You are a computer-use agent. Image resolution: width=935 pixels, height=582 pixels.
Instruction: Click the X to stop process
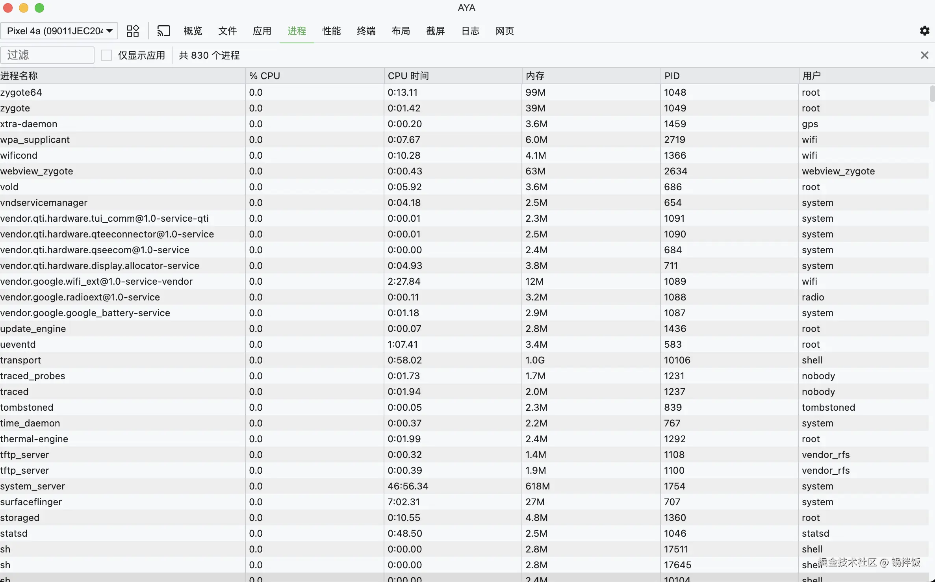(x=924, y=55)
